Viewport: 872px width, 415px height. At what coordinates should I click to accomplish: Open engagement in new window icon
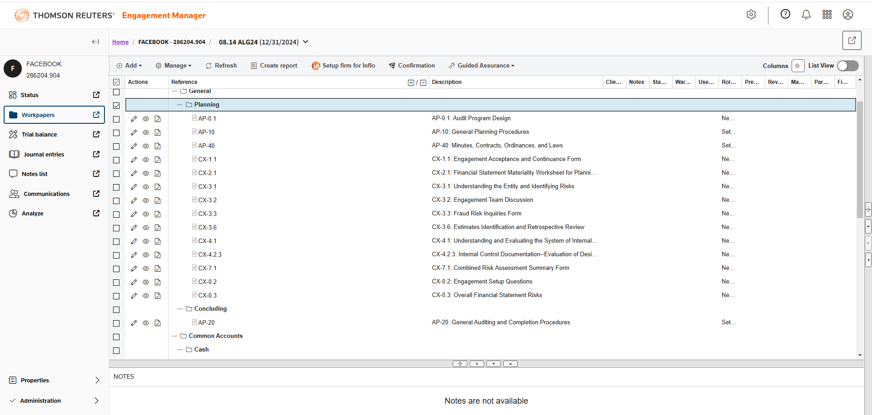click(x=852, y=40)
